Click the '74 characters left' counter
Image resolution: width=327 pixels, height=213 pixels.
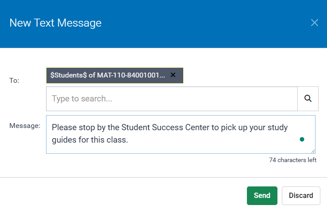292,160
